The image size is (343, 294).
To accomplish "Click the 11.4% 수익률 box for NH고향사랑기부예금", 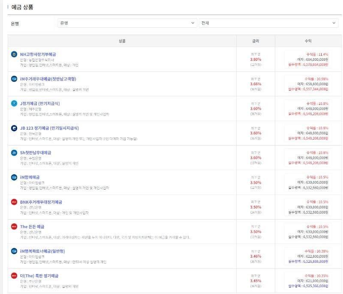I will [308, 59].
